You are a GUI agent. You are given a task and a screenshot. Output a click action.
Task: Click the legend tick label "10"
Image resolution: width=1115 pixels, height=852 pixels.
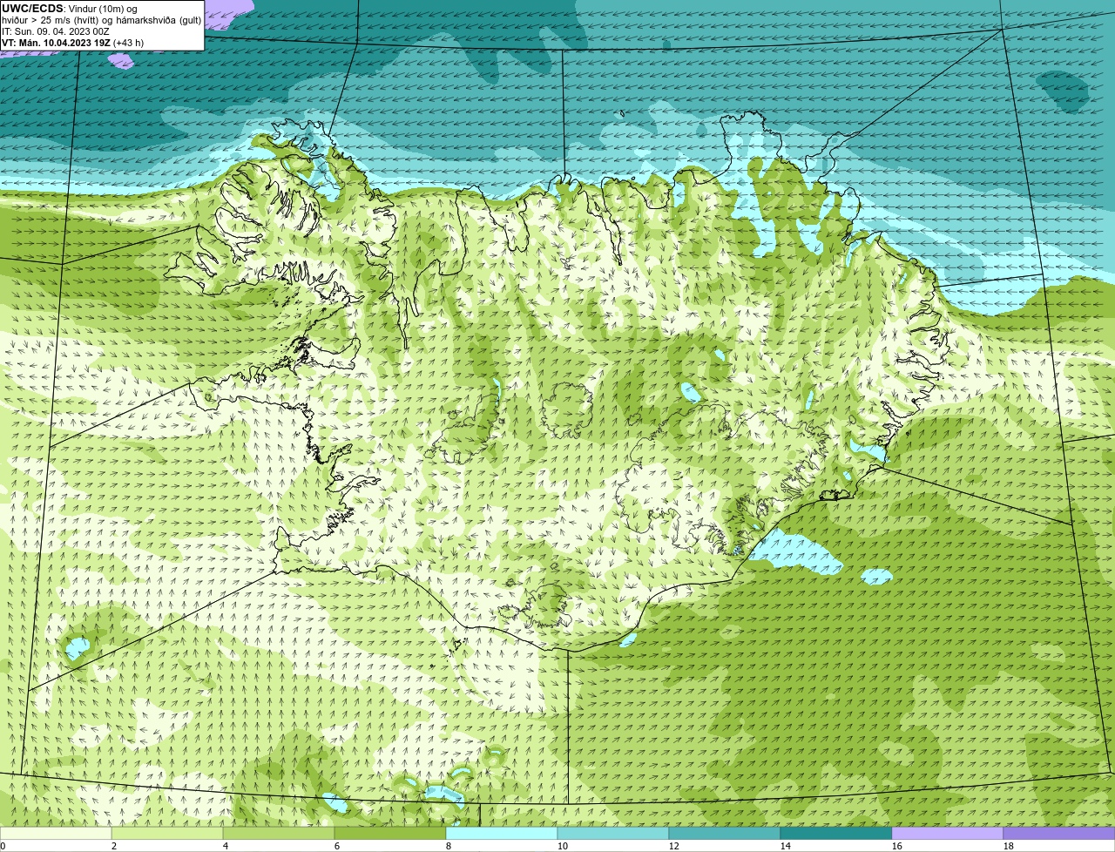[563, 846]
